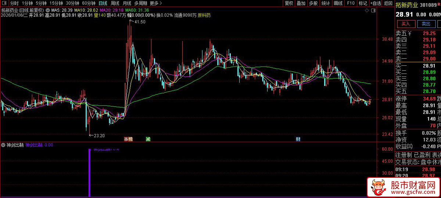Click the 拓新药业 stock name in the quote panel
The width and height of the screenshot is (441, 198).
click(x=407, y=5)
